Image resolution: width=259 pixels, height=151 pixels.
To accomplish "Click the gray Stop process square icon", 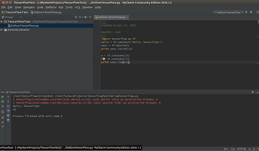I will click(3, 101).
